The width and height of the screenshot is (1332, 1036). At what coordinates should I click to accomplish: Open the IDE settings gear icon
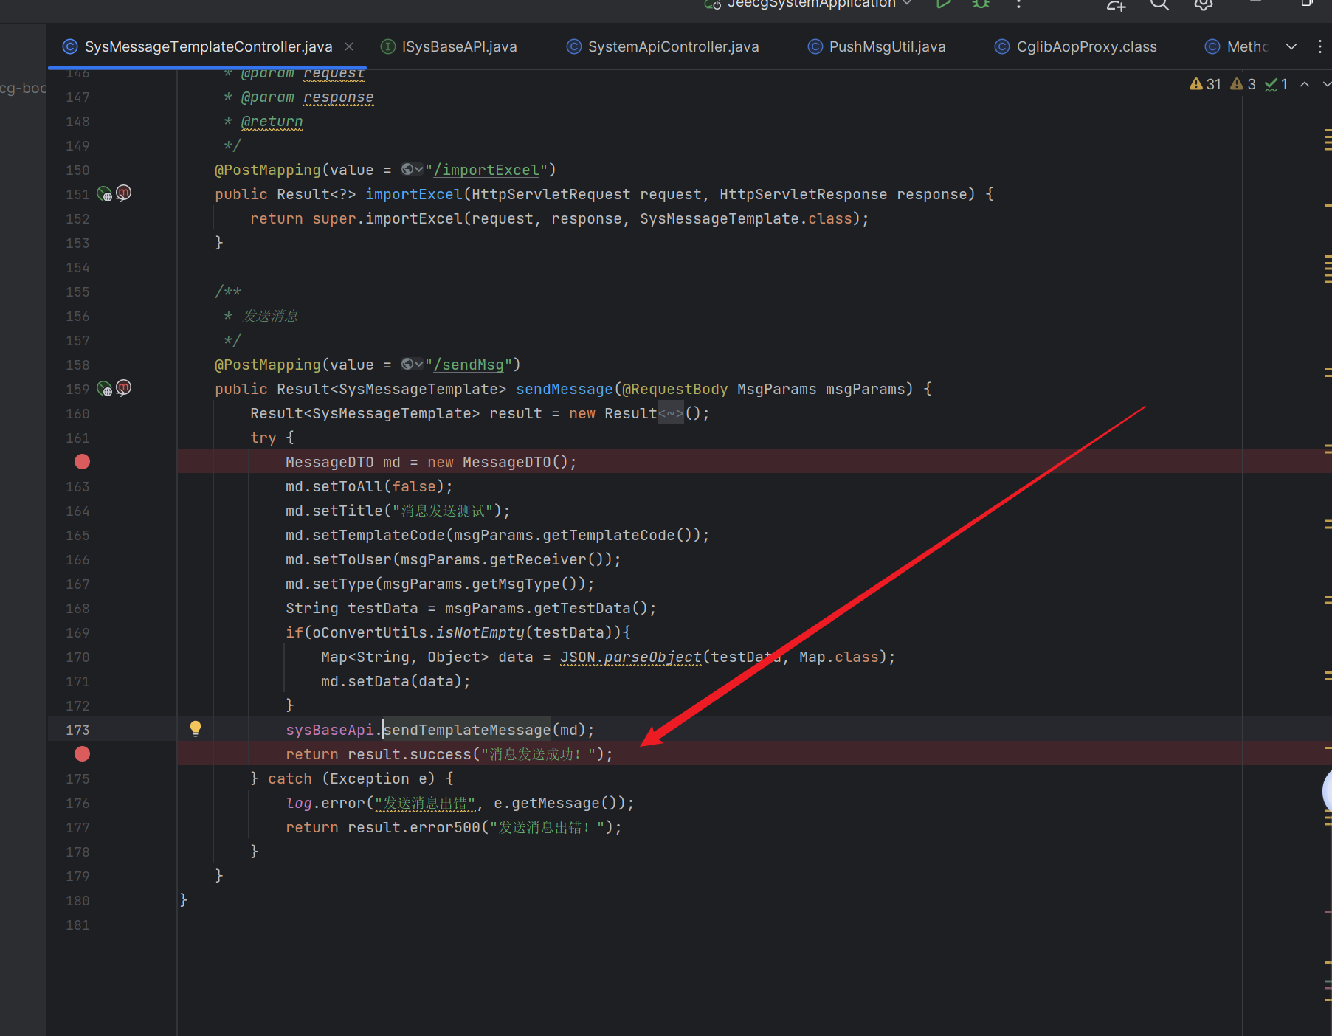tap(1203, 4)
